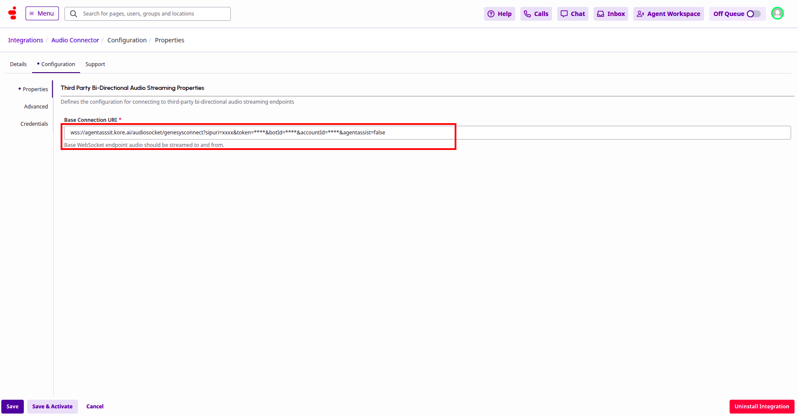Click the Genesys Cloud logo icon
The height and width of the screenshot is (417, 798).
coord(13,13)
